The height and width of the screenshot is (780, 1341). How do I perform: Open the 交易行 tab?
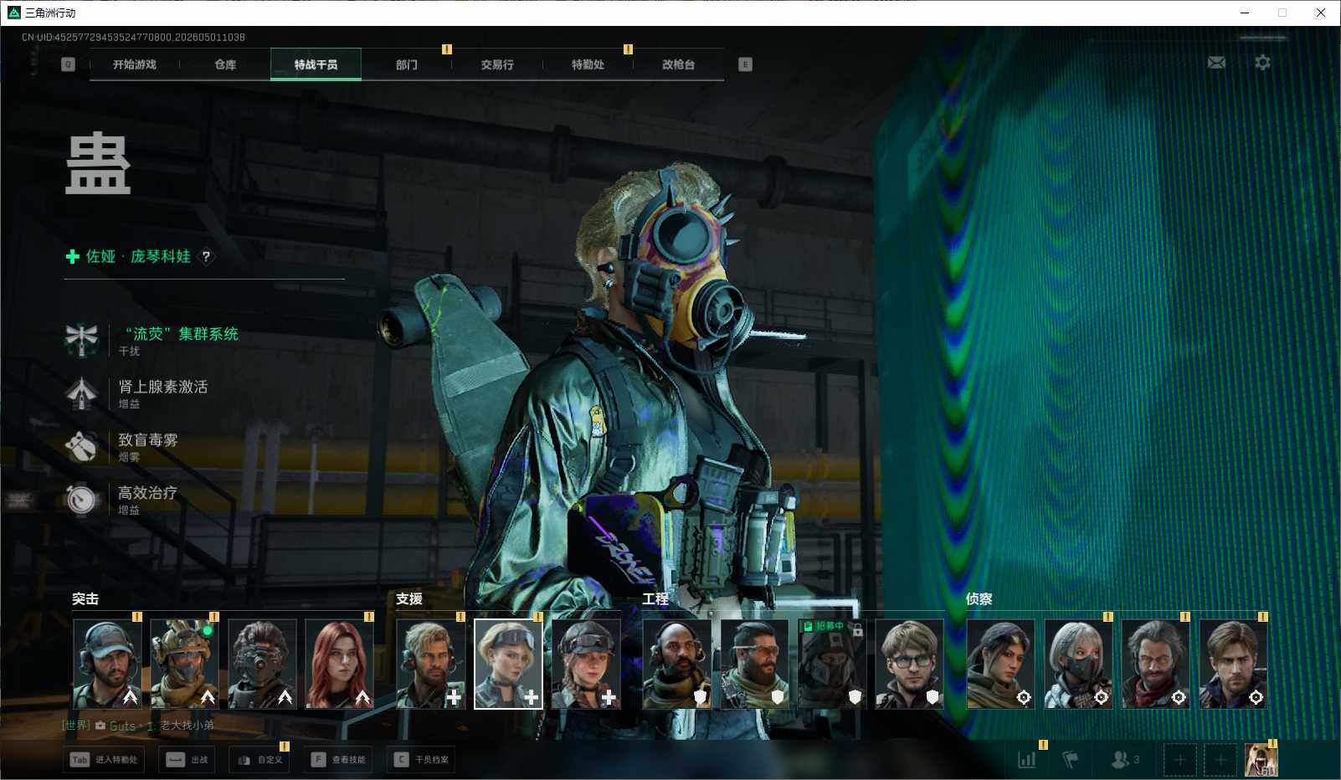(x=497, y=64)
